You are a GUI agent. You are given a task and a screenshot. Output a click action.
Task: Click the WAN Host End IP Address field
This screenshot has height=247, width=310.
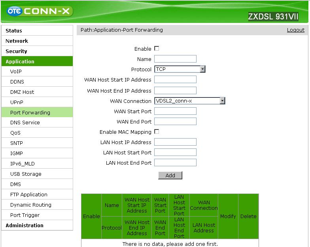pyautogui.click(x=176, y=90)
